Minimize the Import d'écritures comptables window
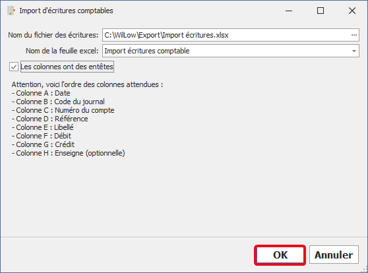Image resolution: width=368 pixels, height=273 pixels. point(289,11)
